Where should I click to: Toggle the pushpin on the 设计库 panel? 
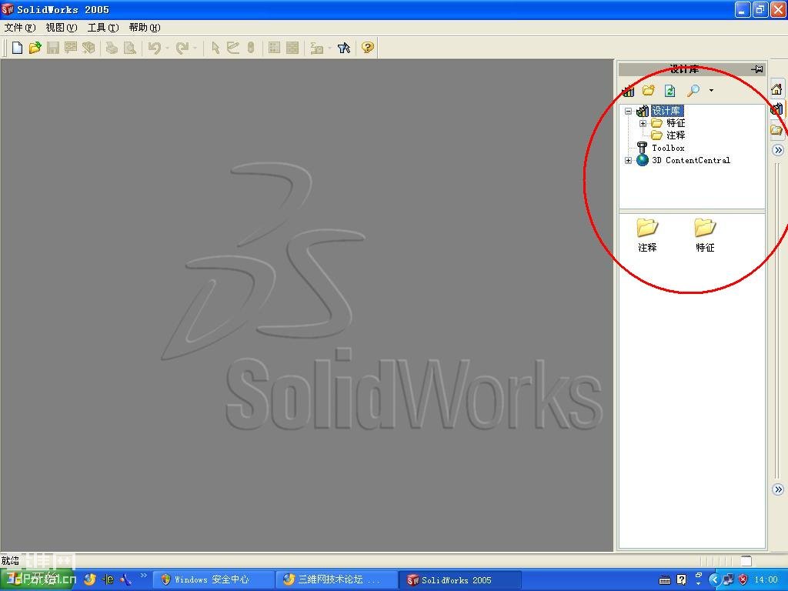point(757,69)
